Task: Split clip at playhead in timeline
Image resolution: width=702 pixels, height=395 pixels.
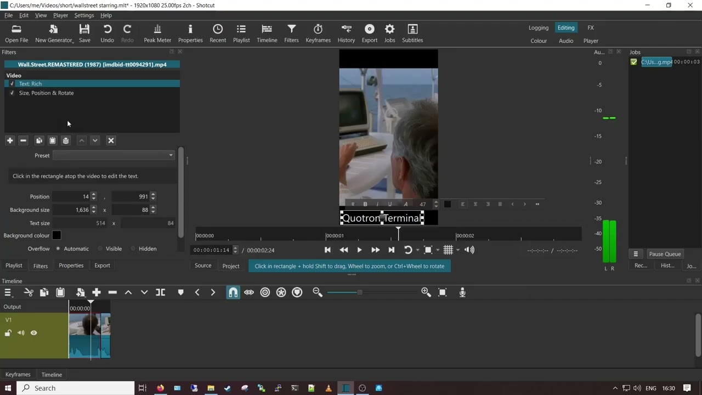Action: (160, 292)
